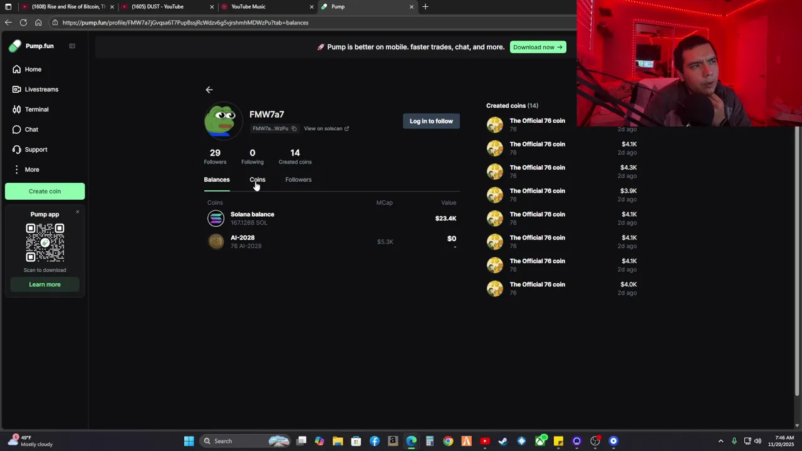Open the browser tab actions menu icon
802x451 pixels.
8,7
